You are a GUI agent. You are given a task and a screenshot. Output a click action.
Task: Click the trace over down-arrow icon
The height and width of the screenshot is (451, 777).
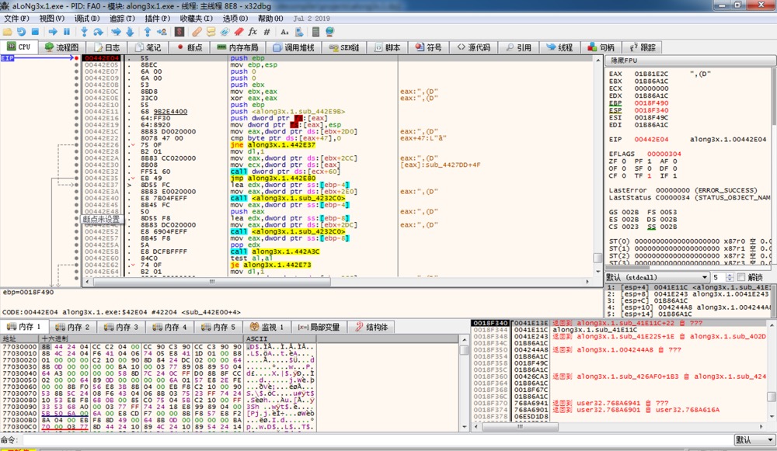tap(130, 32)
